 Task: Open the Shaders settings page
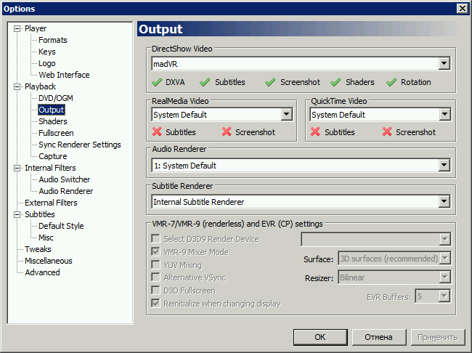(x=53, y=121)
